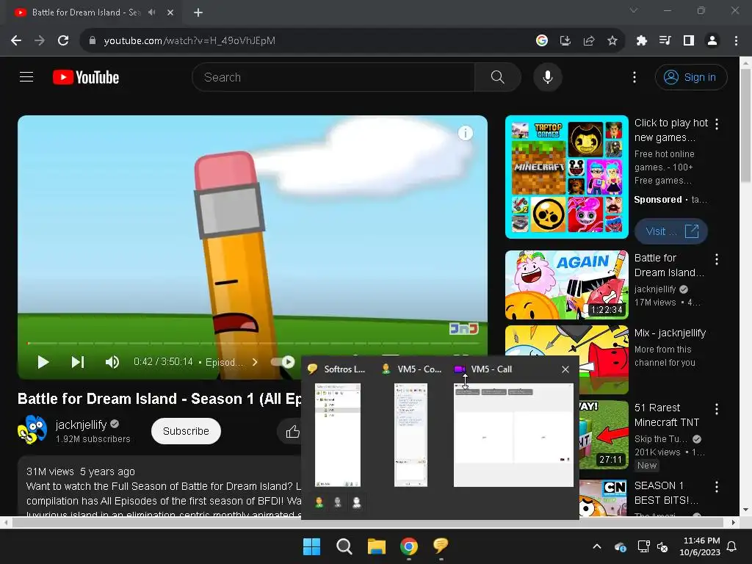This screenshot has height=564, width=752.
Task: Click the search magnifier button
Action: click(x=497, y=76)
